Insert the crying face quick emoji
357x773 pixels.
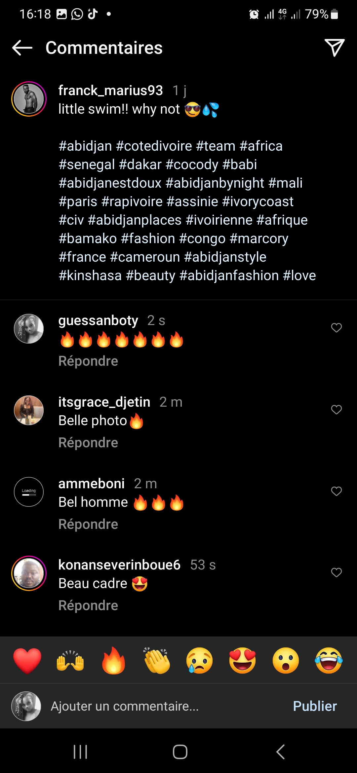click(x=200, y=661)
